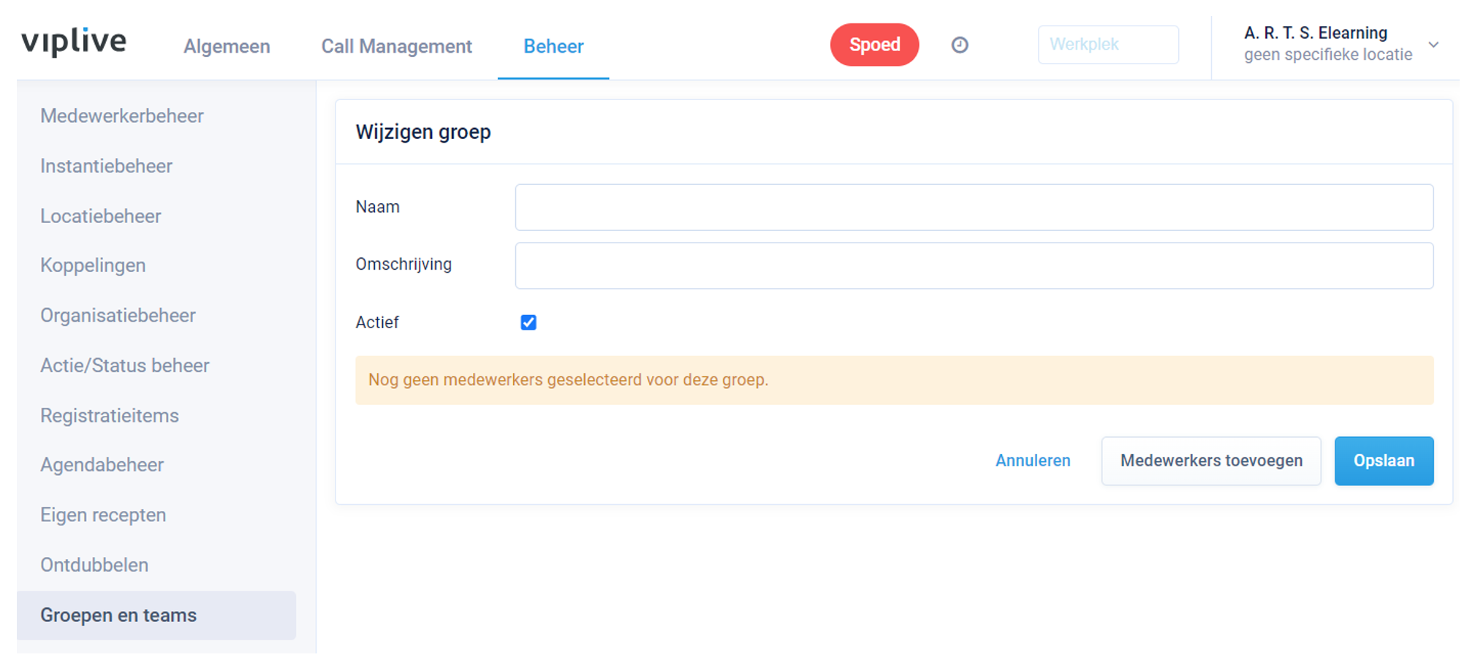Cancel with the Annuleren link

click(x=1033, y=460)
